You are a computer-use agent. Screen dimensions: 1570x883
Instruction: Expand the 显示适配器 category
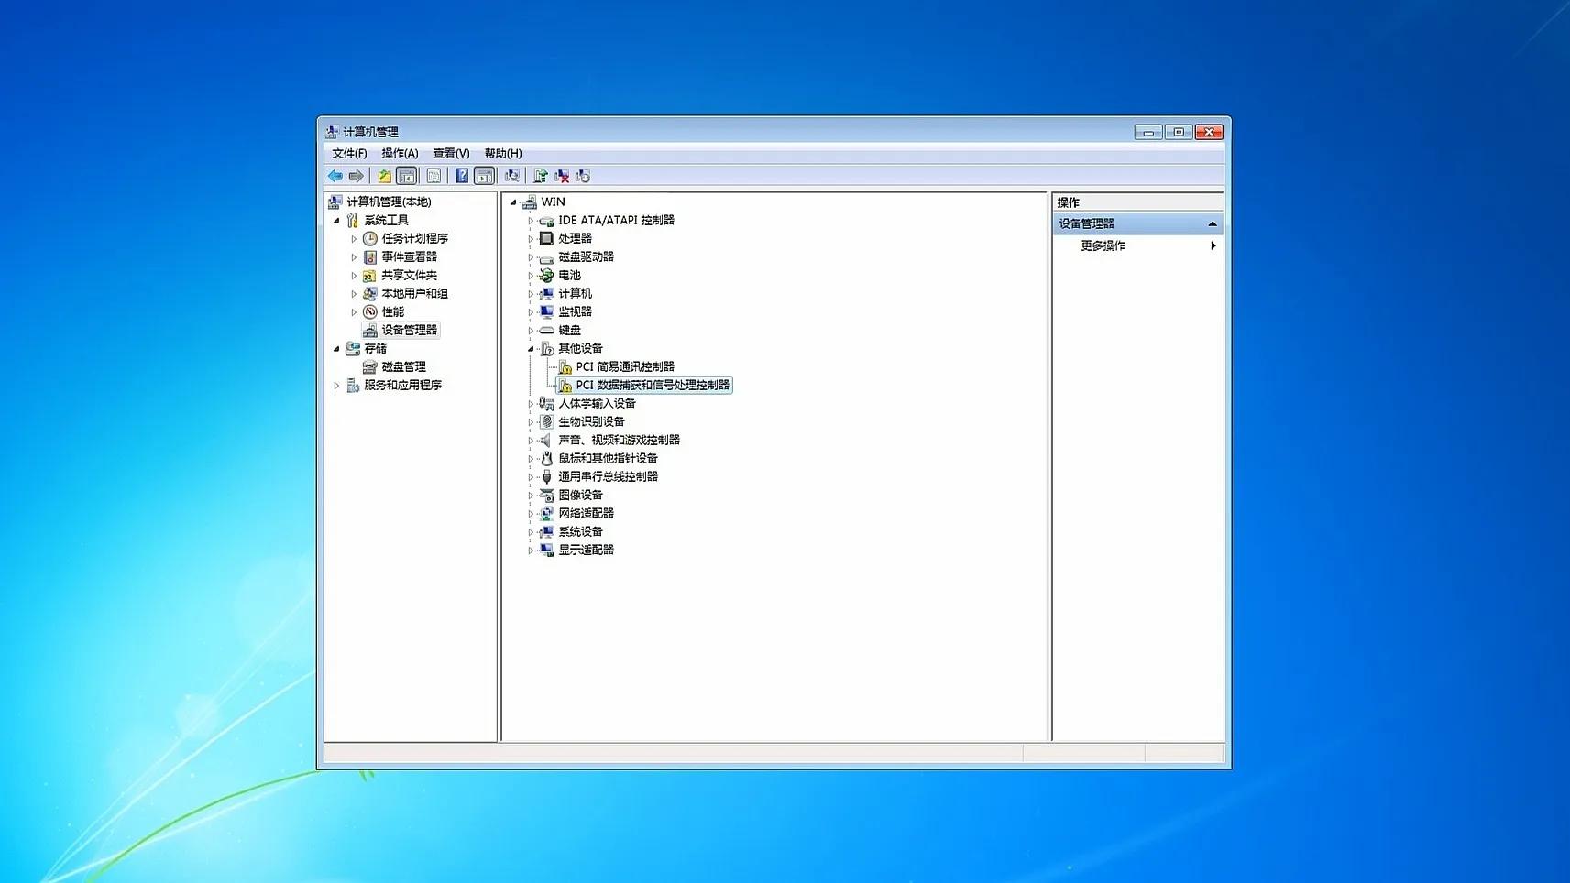pos(531,551)
